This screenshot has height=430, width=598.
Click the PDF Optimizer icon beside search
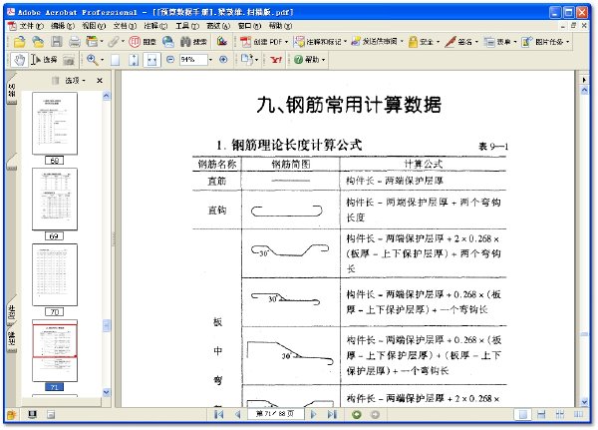pos(222,41)
